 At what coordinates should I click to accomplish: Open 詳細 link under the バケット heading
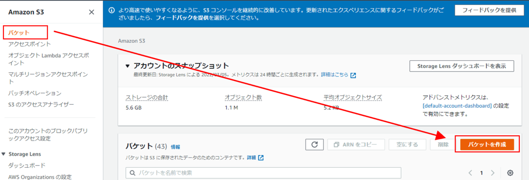(x=251, y=157)
